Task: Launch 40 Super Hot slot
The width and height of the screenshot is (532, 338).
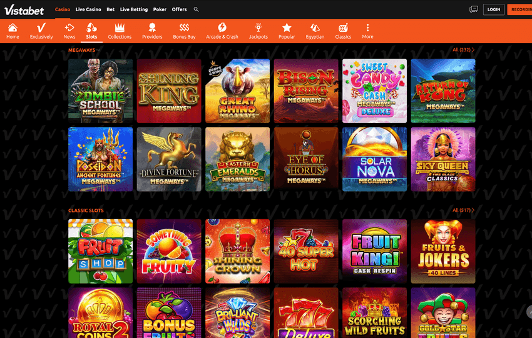Action: click(x=306, y=251)
